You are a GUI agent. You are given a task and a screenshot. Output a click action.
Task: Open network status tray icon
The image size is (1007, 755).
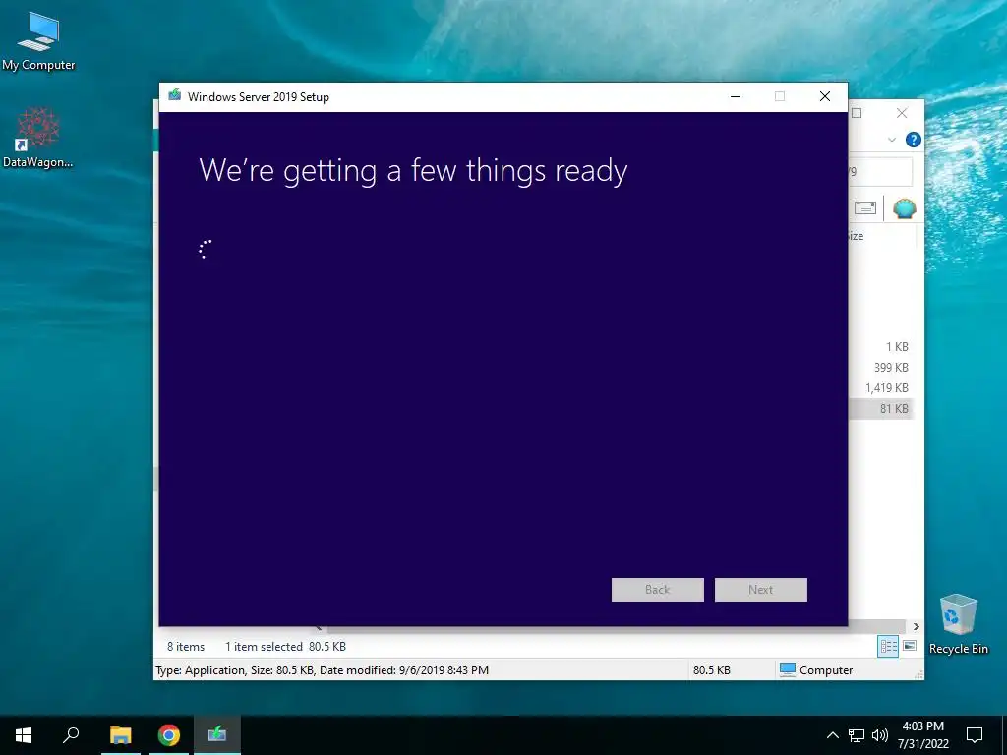click(x=857, y=735)
